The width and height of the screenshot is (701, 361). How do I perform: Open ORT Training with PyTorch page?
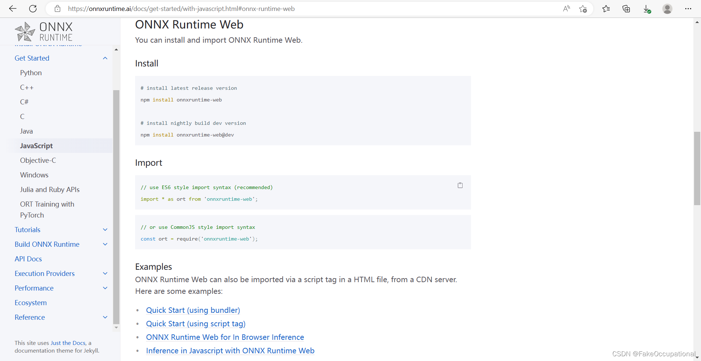(47, 210)
